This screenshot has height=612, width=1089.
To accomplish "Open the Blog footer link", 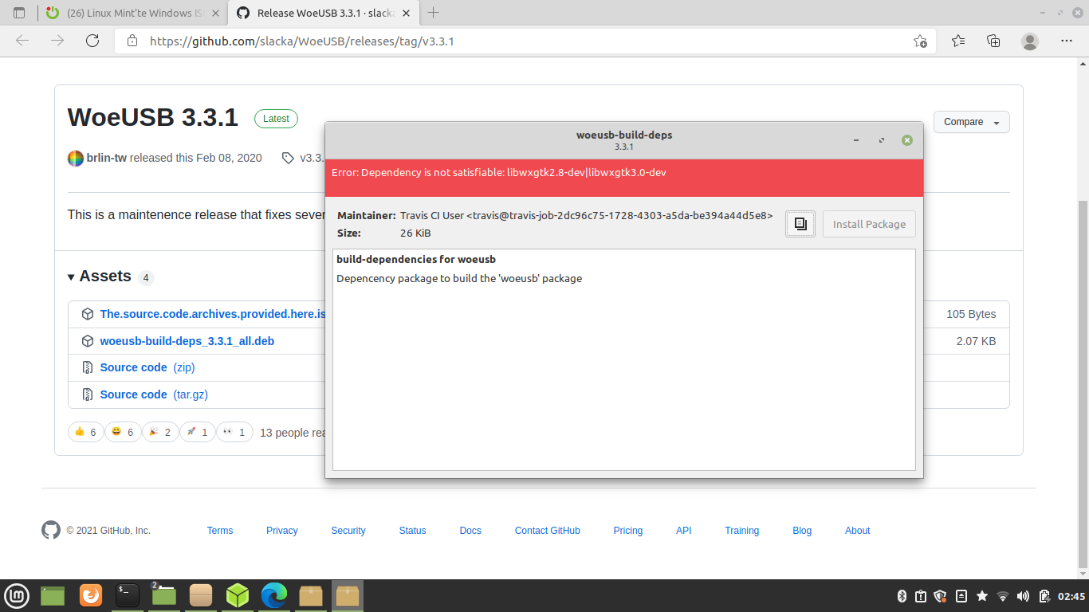I will [x=802, y=531].
